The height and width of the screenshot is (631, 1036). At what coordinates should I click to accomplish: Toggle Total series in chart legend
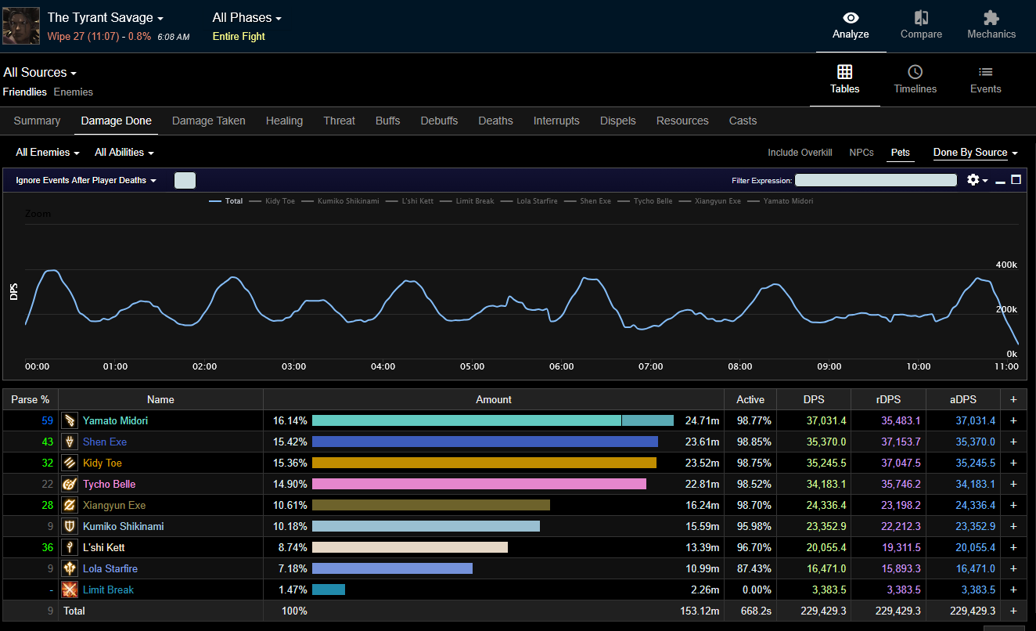(x=226, y=201)
